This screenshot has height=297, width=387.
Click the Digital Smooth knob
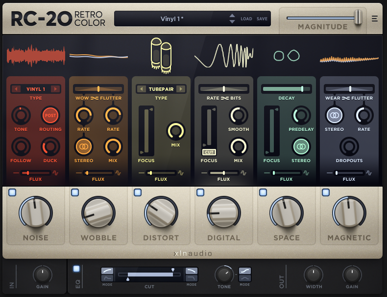(x=239, y=115)
